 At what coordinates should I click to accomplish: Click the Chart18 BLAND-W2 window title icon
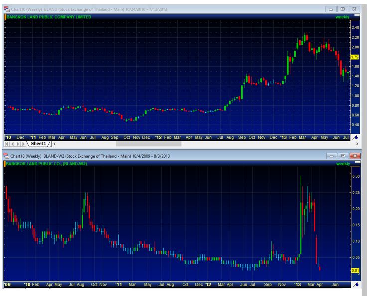pyautogui.click(x=6, y=156)
